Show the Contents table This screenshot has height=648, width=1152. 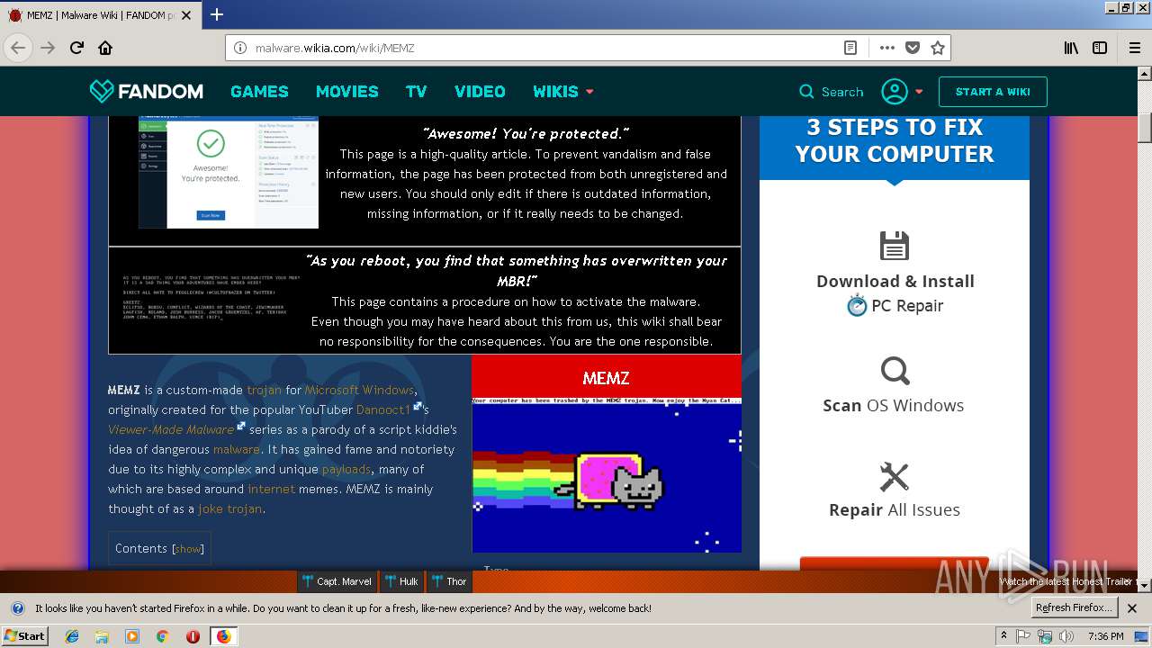point(188,549)
